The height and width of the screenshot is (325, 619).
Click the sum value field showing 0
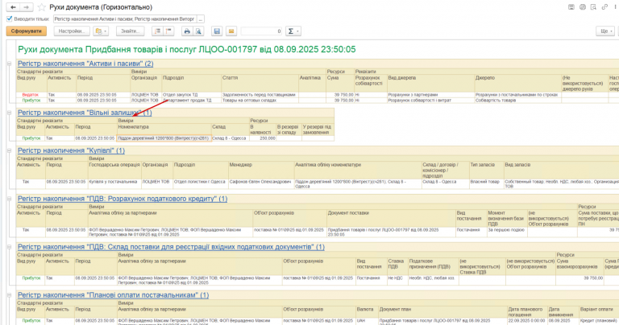point(261,31)
